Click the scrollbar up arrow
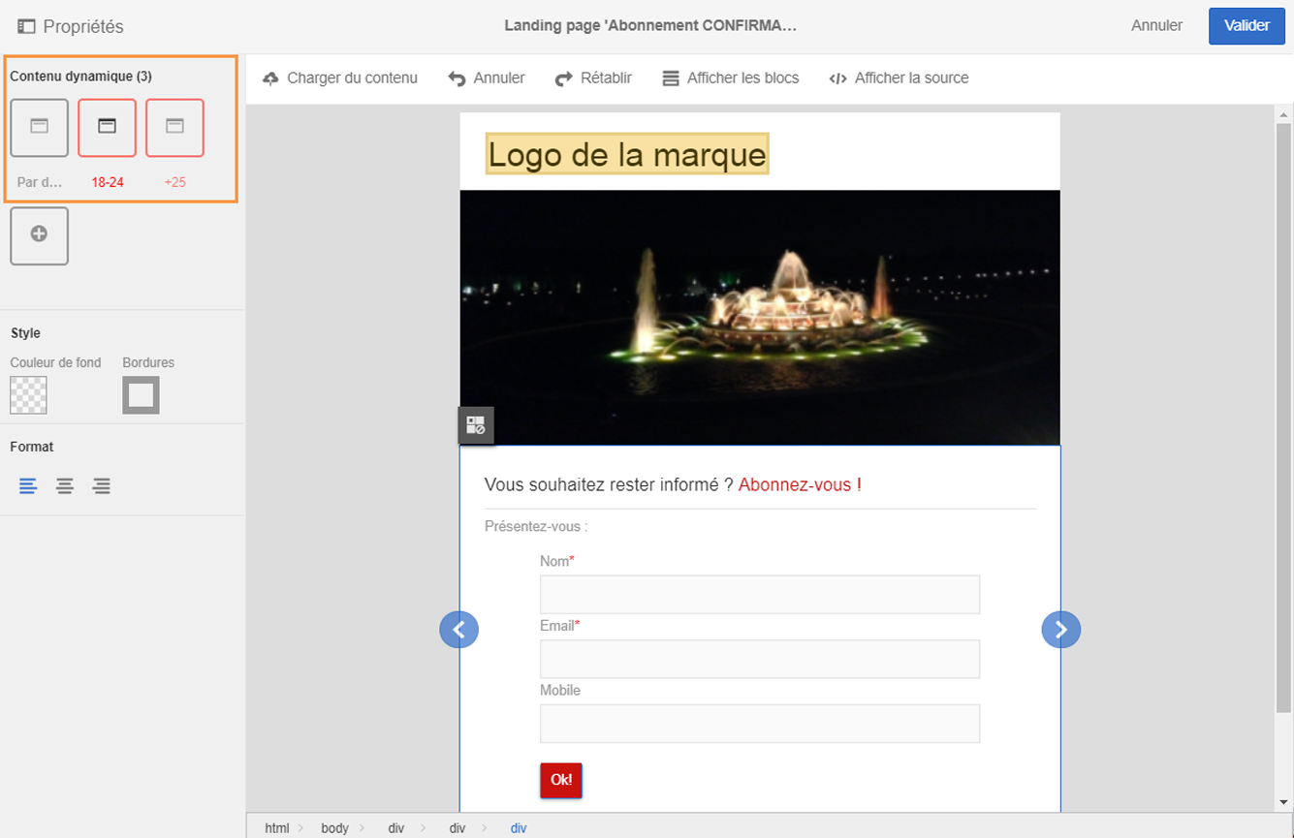Screen dimensions: 1294x838 (x=1284, y=114)
